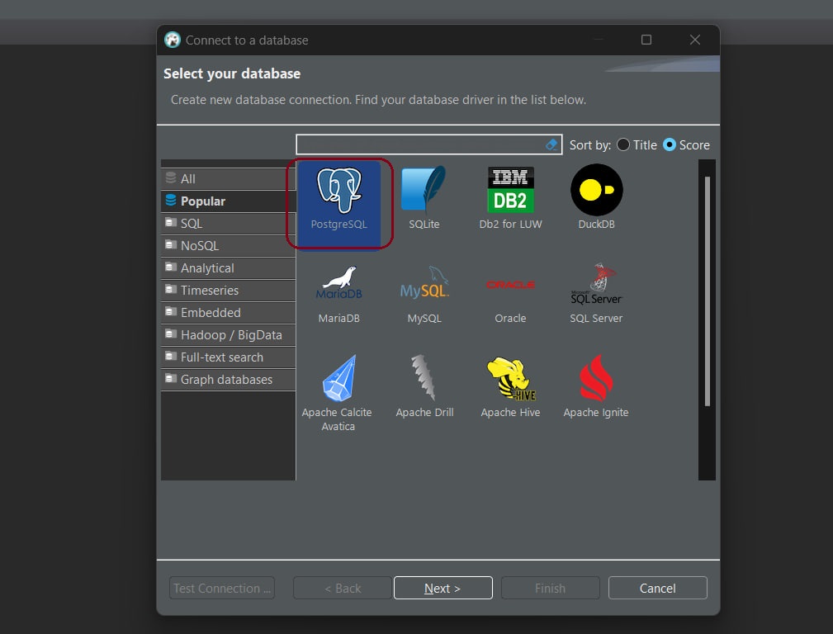Click the Test Connection ... button
This screenshot has width=833, height=634.
(222, 588)
